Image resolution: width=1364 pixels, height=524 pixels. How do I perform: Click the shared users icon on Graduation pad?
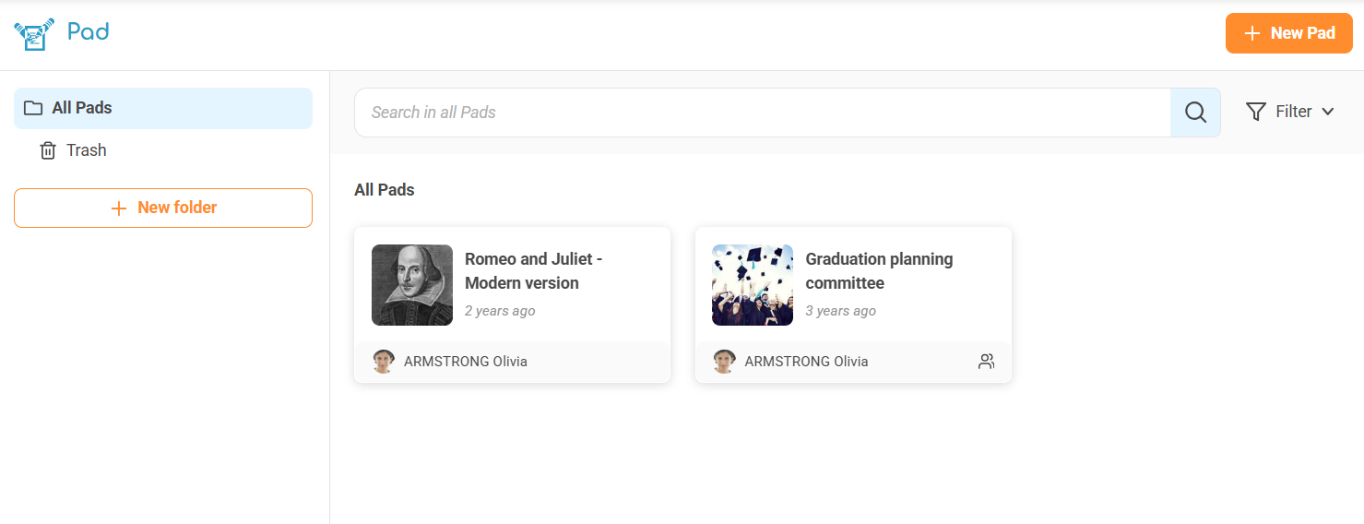point(986,362)
